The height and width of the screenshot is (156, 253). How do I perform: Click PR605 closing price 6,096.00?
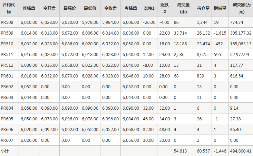click(x=110, y=119)
